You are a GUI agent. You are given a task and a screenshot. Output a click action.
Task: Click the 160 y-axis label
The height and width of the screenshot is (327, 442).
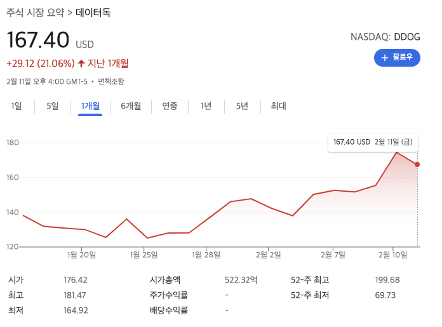[13, 177]
